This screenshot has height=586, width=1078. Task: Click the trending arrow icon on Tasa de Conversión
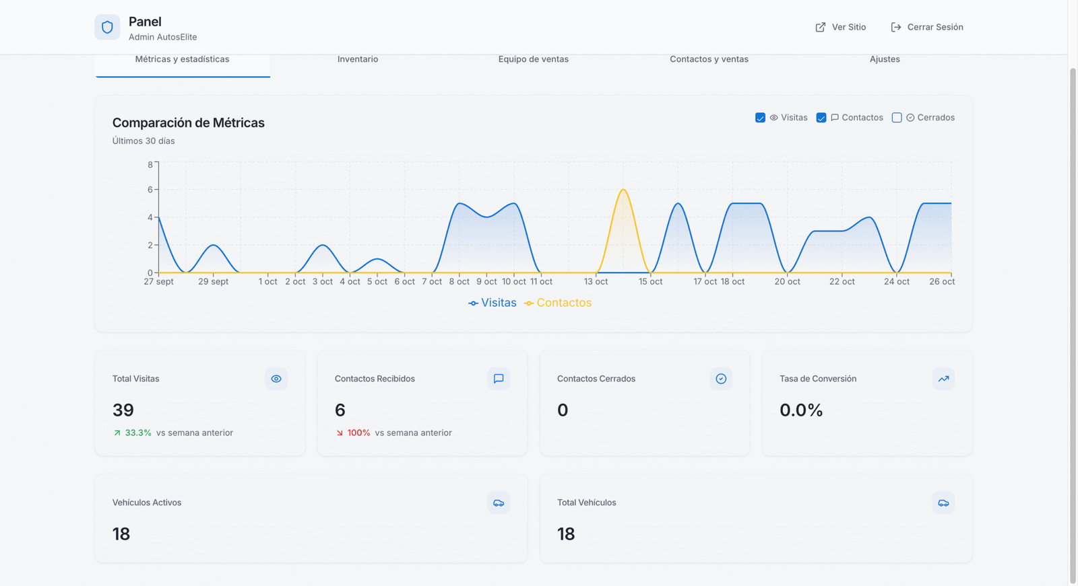click(943, 379)
